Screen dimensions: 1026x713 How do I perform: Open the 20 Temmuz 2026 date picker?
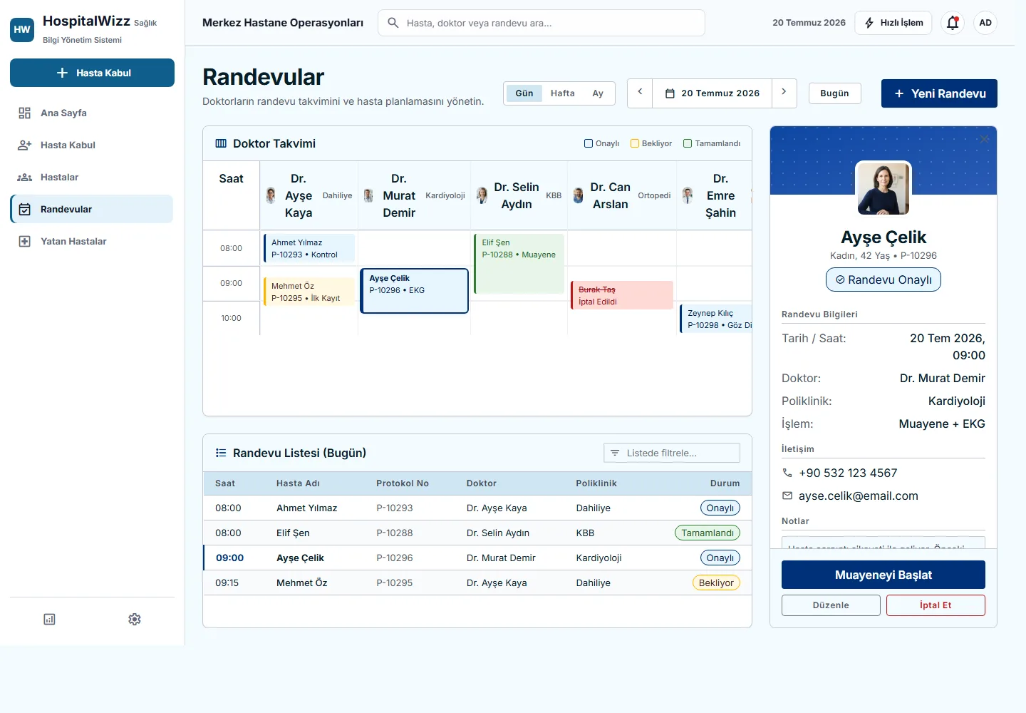pos(712,93)
